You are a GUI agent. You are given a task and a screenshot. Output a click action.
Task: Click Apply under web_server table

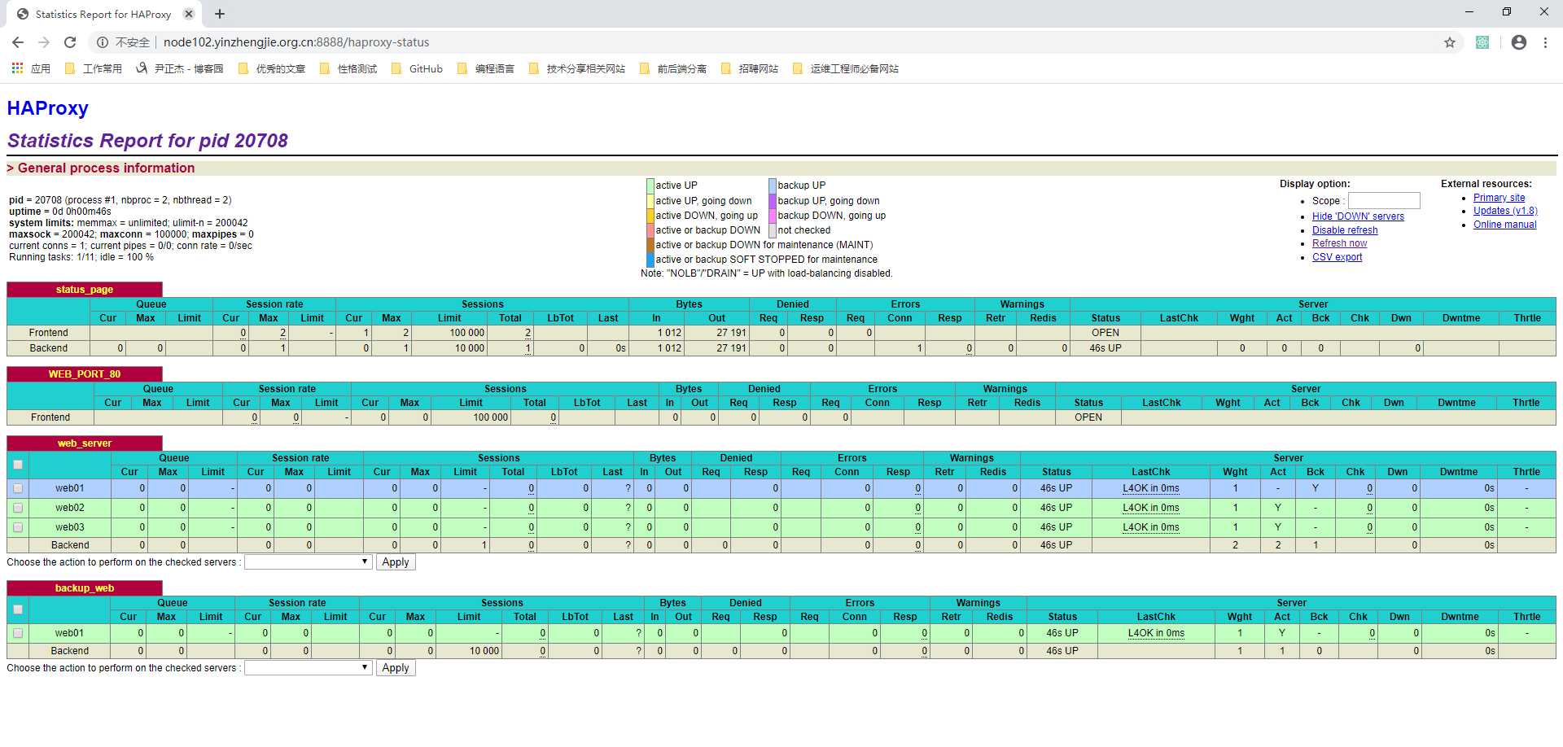396,562
